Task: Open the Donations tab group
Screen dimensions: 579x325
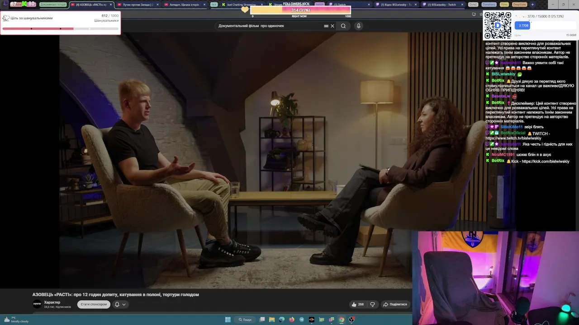Action: 489,5
